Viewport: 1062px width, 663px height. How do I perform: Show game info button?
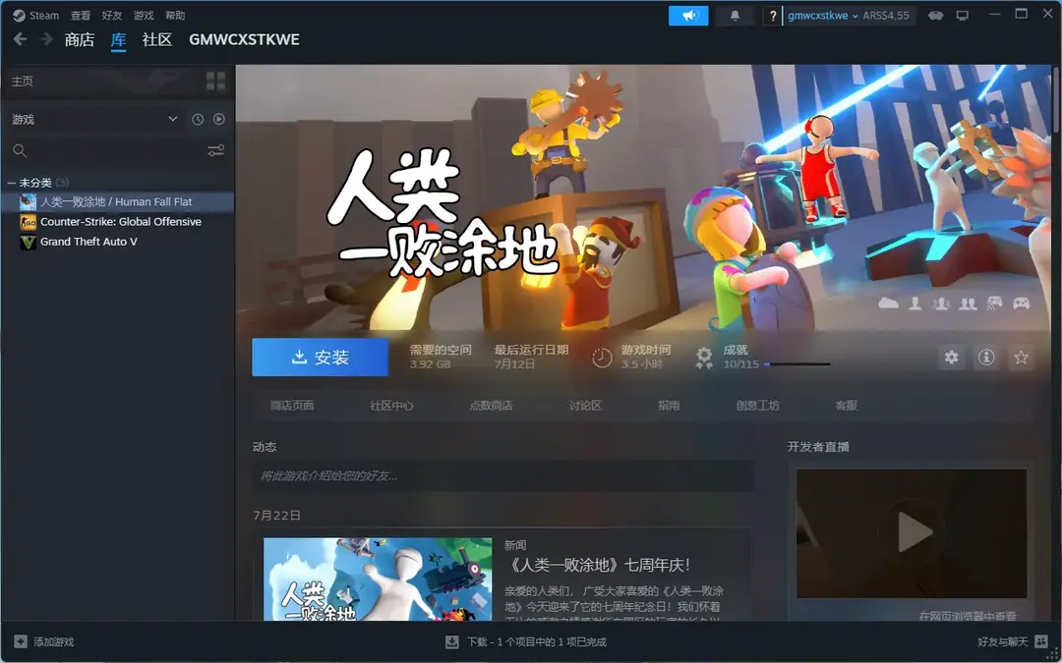pos(986,358)
